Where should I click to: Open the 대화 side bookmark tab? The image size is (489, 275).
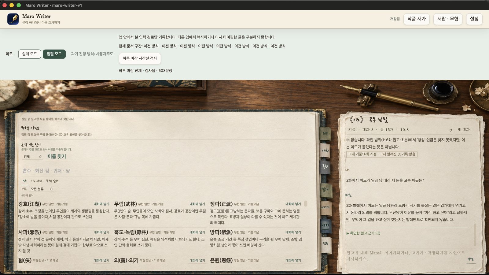pos(325,151)
